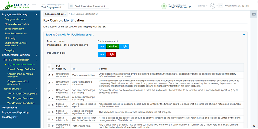Set Inherent Risk to Low

pyautogui.click(x=102, y=46)
